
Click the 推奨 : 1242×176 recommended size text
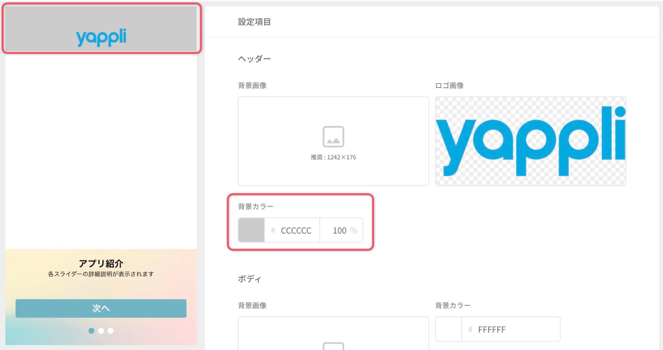point(333,157)
